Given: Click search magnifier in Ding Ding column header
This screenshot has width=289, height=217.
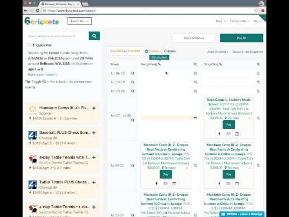Looking at the screenshot, I should (x=258, y=64).
